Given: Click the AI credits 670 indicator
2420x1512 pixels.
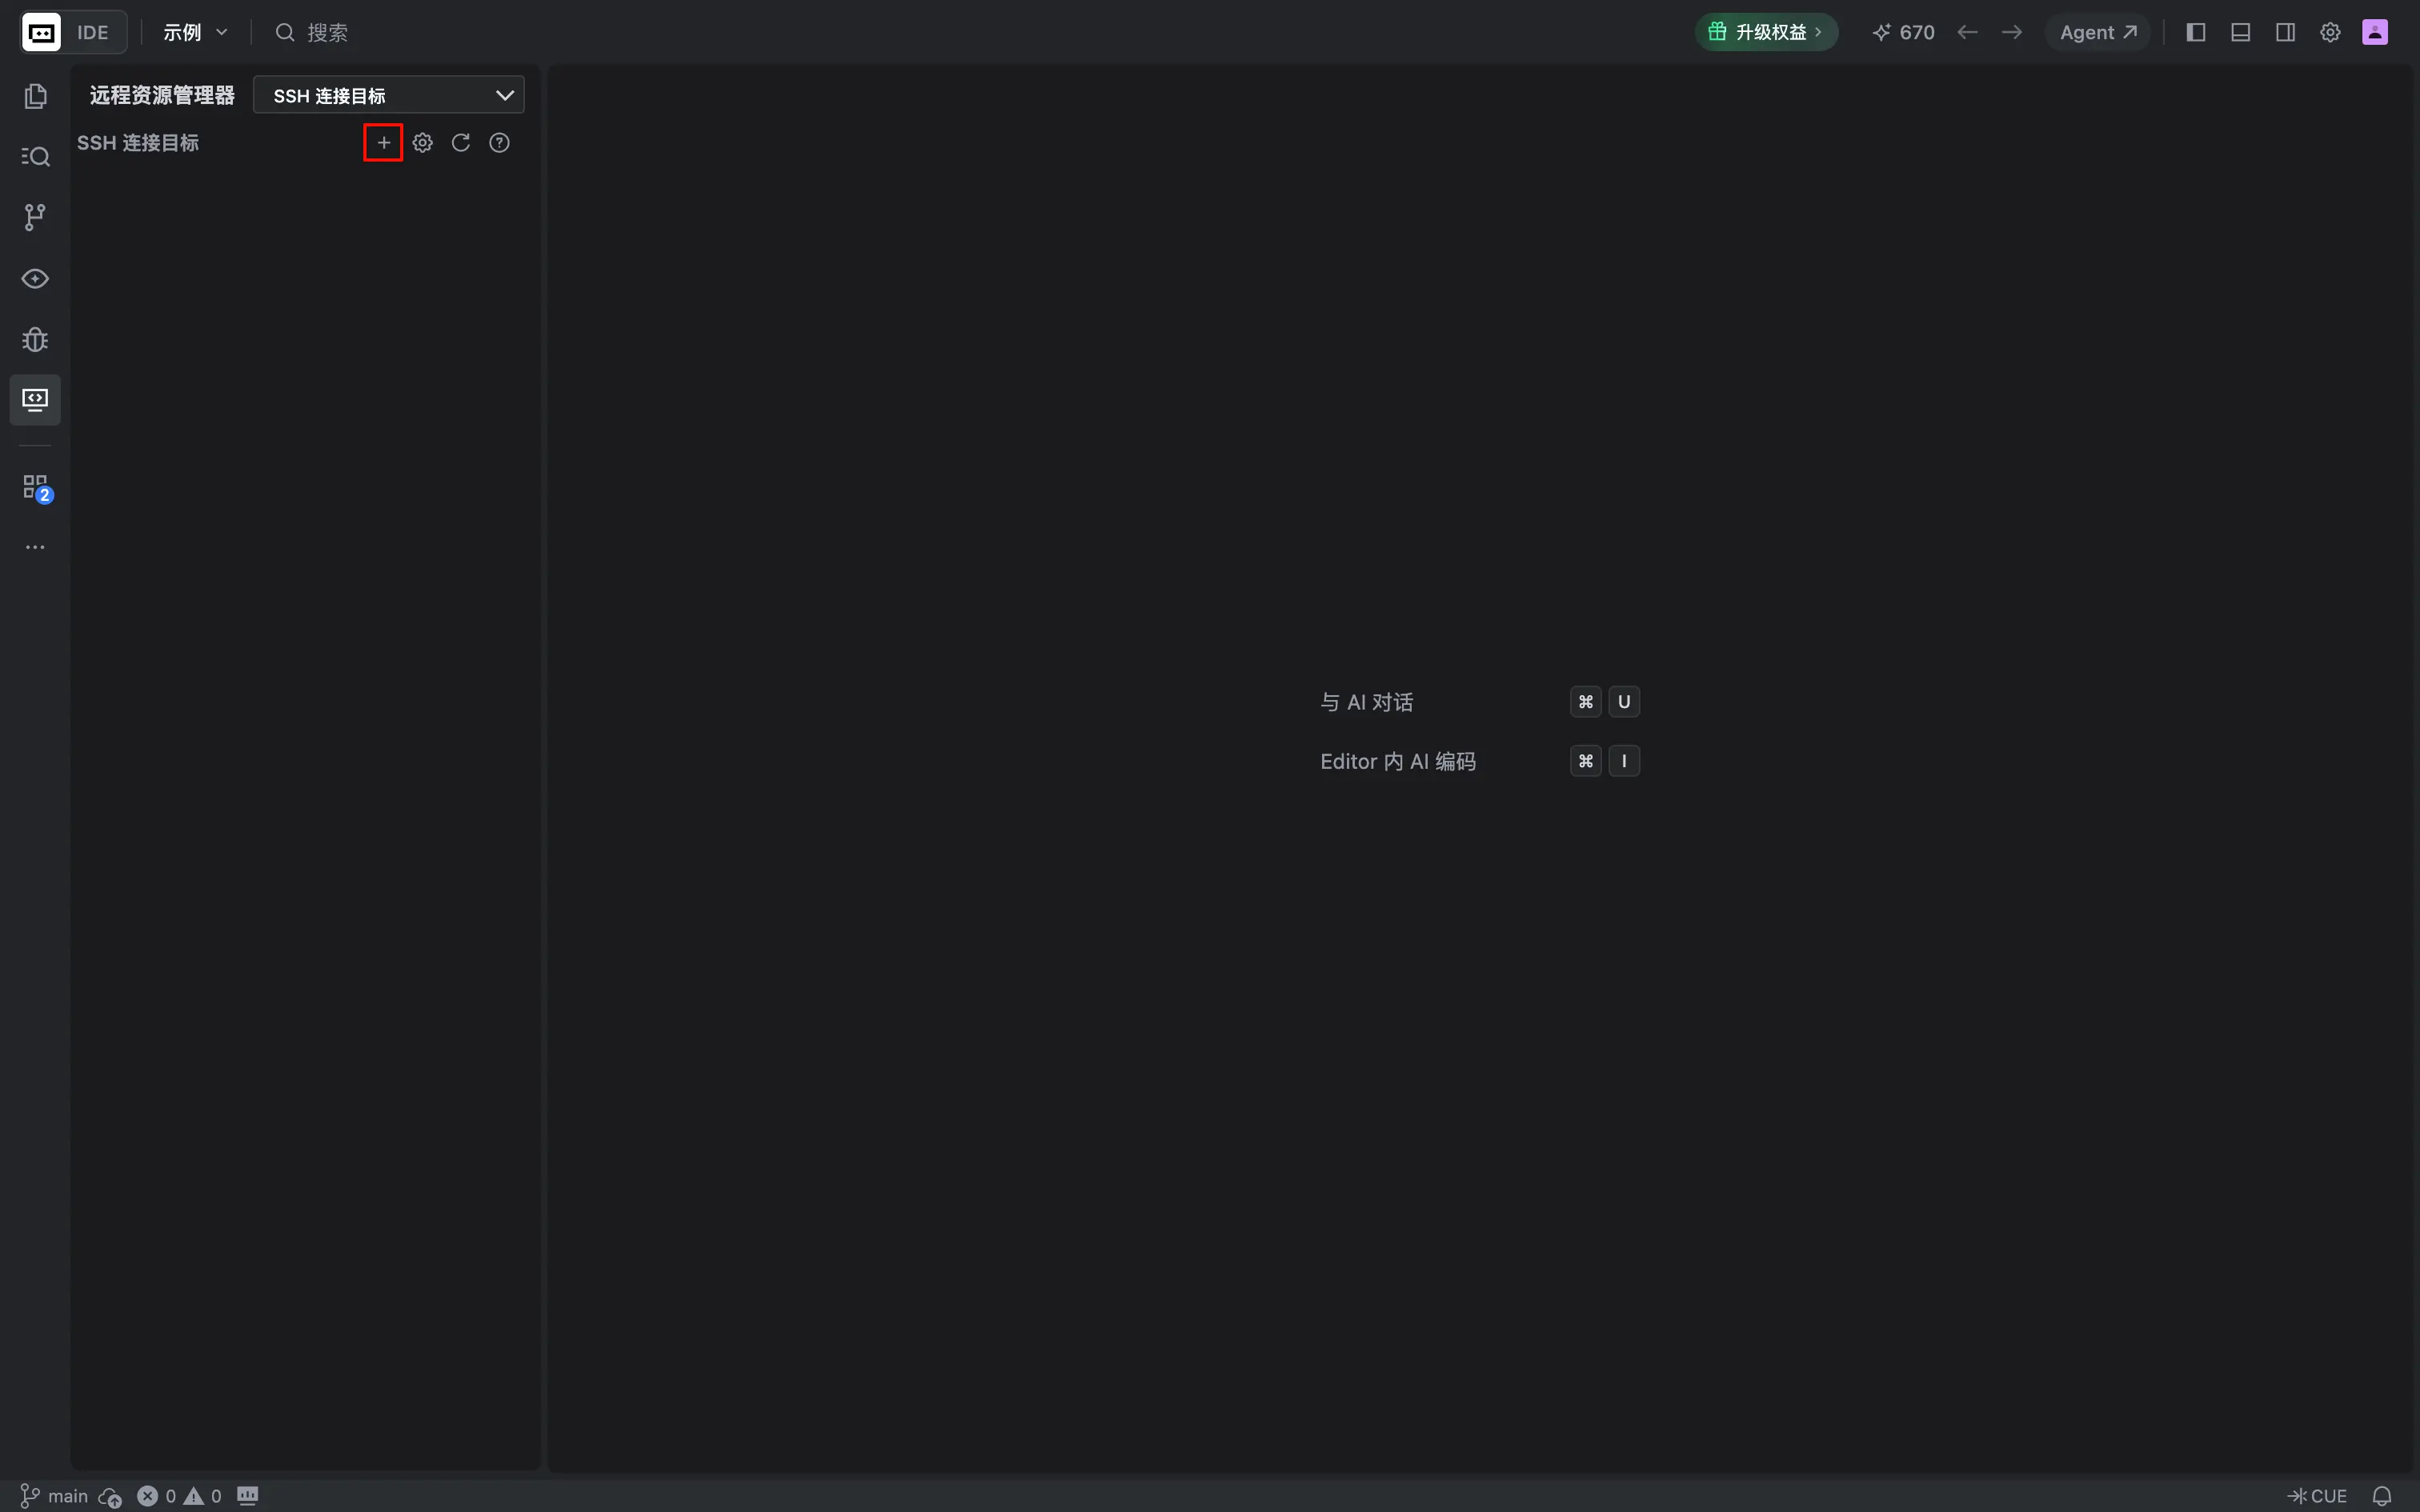Looking at the screenshot, I should pos(1903,32).
